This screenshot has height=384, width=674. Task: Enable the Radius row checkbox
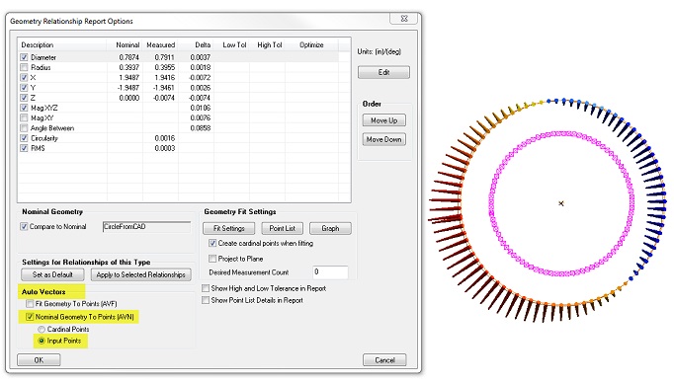pos(24,67)
